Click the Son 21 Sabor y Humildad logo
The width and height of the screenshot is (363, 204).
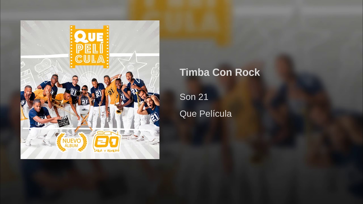click(x=107, y=141)
